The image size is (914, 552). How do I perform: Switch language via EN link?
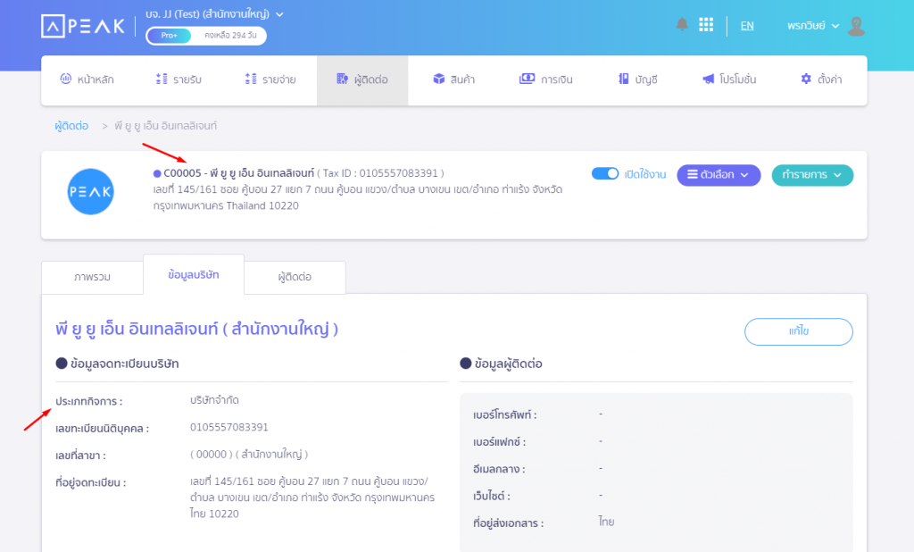point(747,26)
